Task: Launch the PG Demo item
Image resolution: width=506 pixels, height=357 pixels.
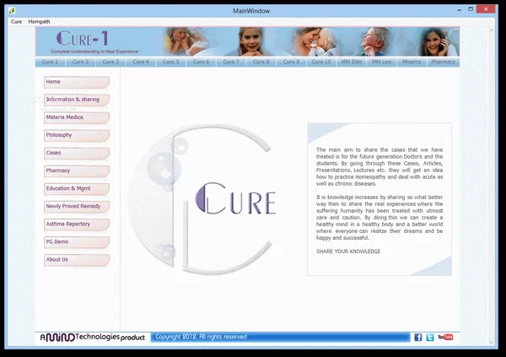Action: [76, 241]
